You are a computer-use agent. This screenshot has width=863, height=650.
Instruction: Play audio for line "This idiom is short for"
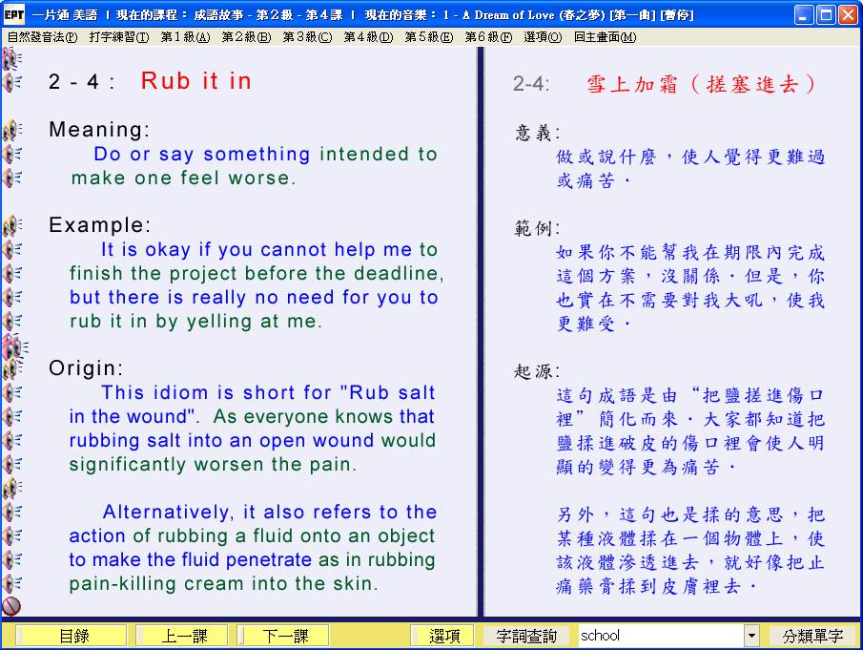pyautogui.click(x=12, y=392)
